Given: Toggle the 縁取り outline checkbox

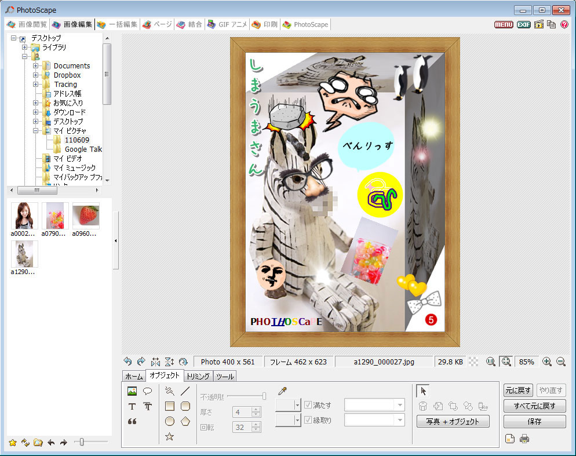Looking at the screenshot, I should tap(308, 419).
